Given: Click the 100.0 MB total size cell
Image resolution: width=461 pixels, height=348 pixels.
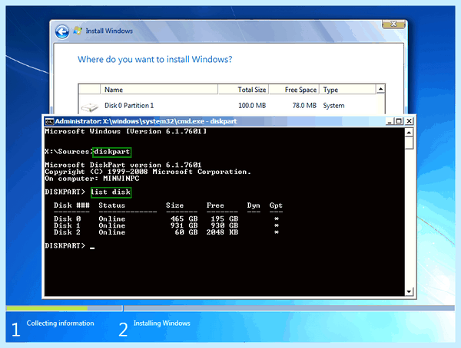Looking at the screenshot, I should 252,105.
